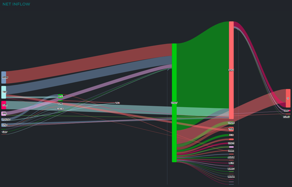The height and width of the screenshot is (187, 292).
Task: Select the DAI node label
Action: (60, 104)
